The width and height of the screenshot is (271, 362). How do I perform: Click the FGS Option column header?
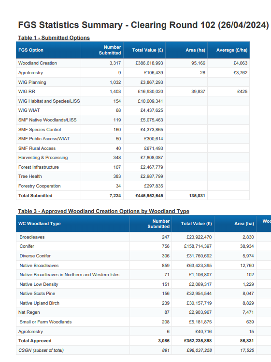tap(31, 50)
